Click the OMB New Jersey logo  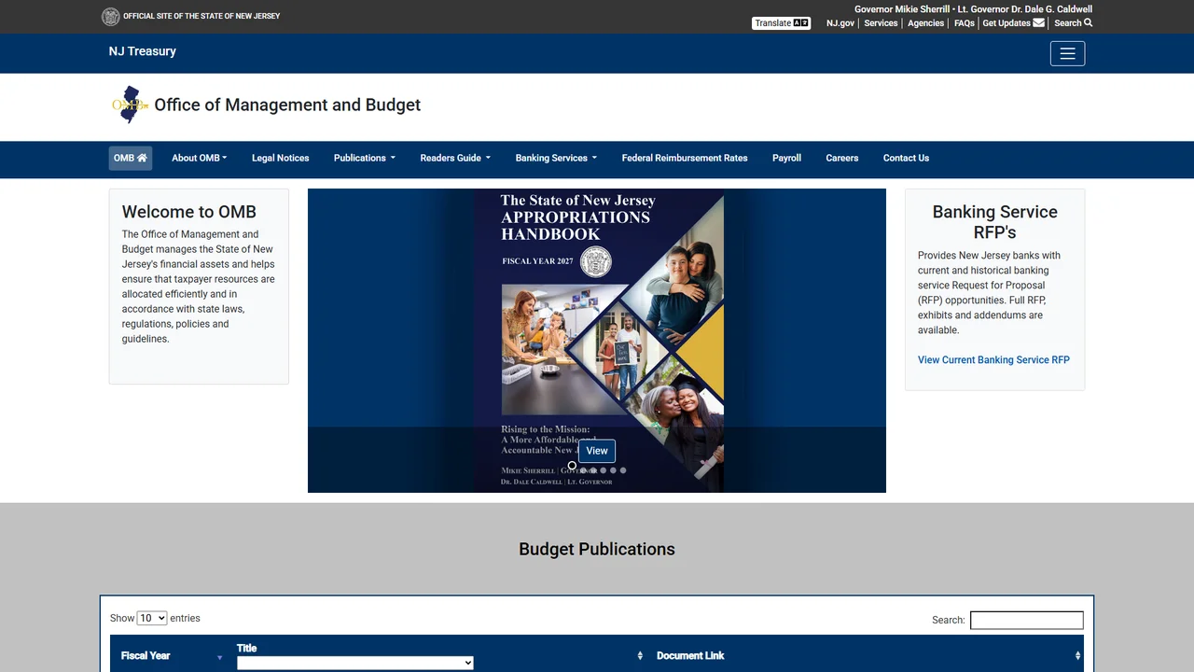click(130, 105)
